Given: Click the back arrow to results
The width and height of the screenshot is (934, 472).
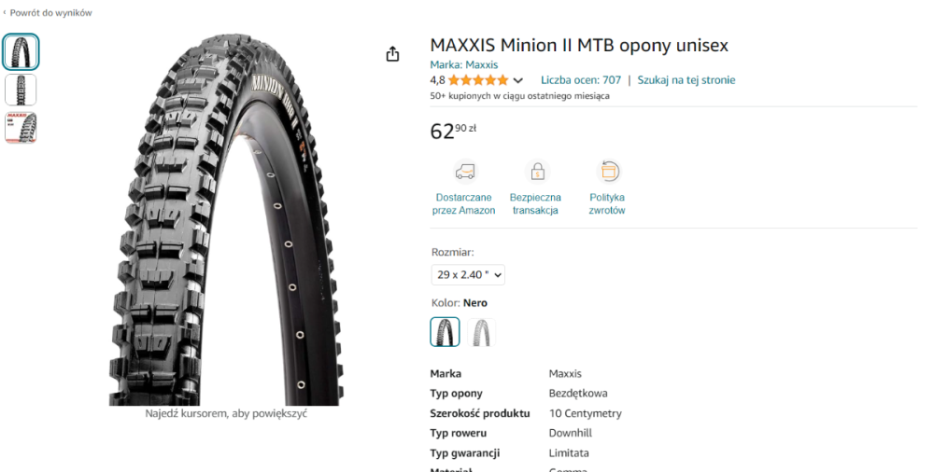Looking at the screenshot, I should 5,13.
